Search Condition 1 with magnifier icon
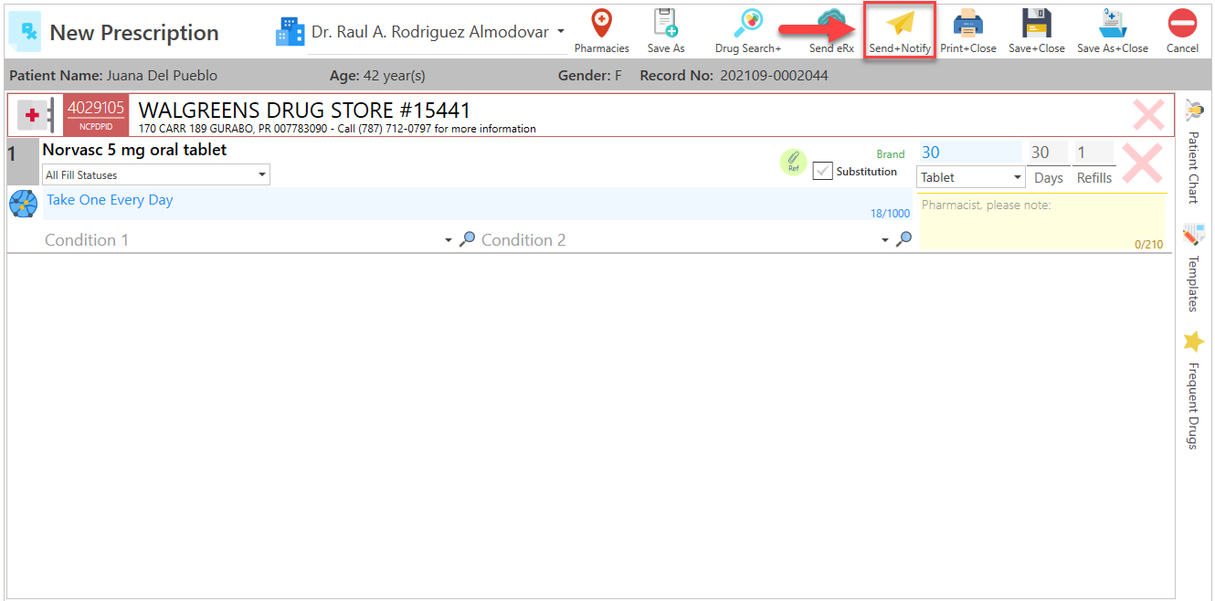This screenshot has height=601, width=1215. [467, 239]
